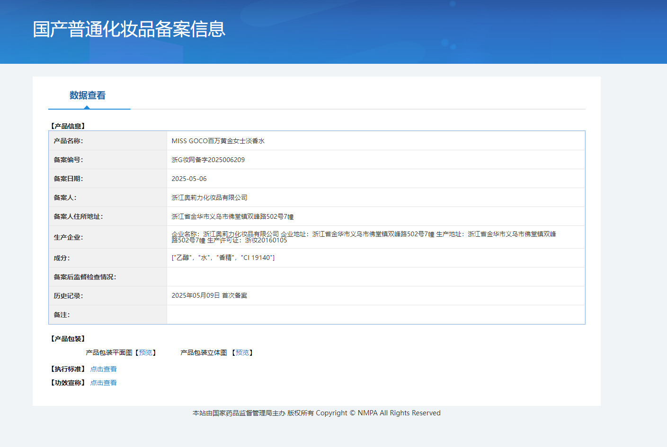This screenshot has height=447, width=667.
Task: Click filing number 浙G妆网备字2025006209
Action: (x=208, y=160)
